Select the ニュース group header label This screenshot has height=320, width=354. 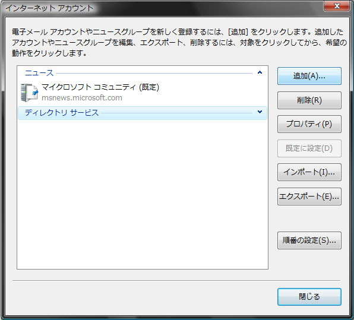coord(39,73)
